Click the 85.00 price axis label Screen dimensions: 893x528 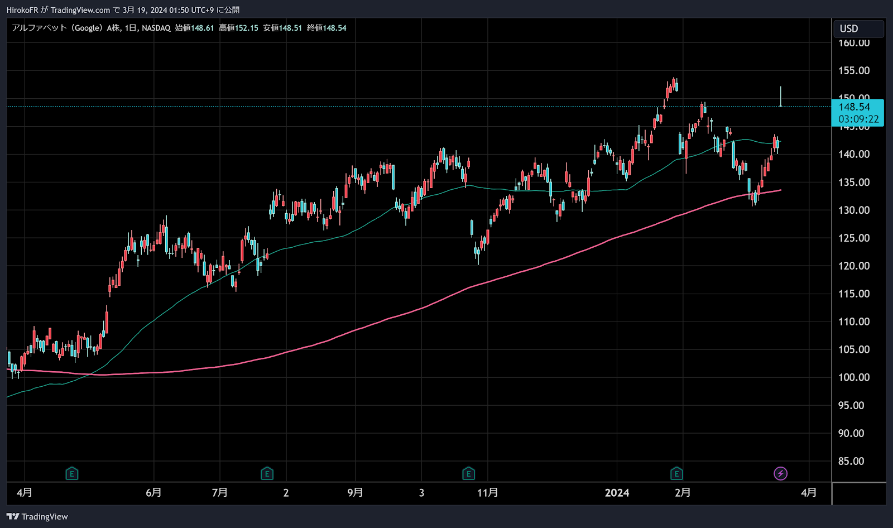(851, 461)
